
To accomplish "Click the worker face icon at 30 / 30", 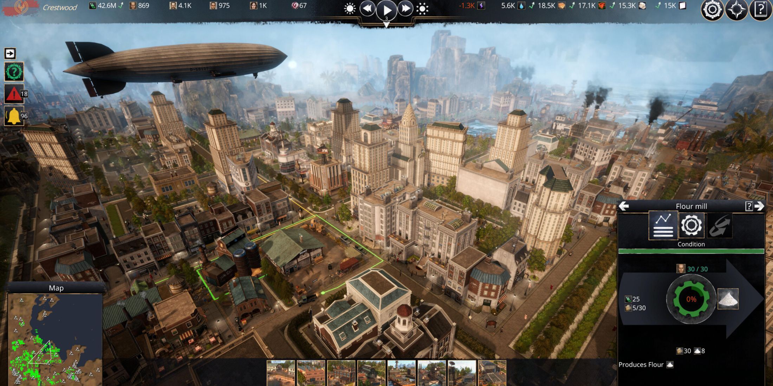I will (681, 269).
